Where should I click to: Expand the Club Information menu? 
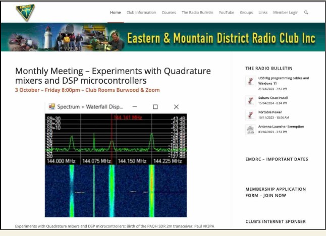click(x=141, y=12)
